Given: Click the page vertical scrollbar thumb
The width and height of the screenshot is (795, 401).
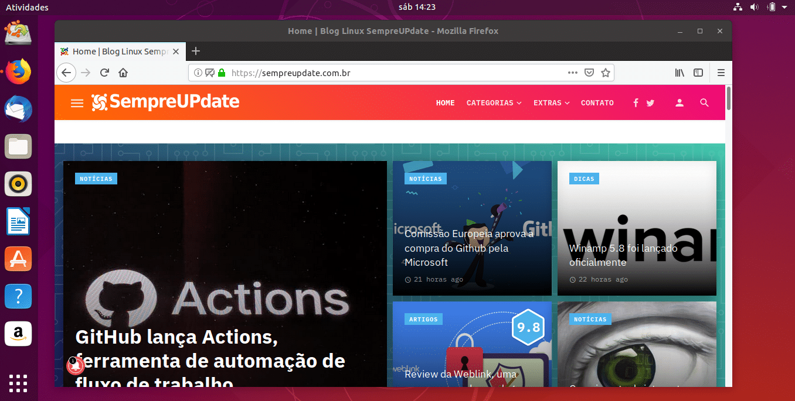Looking at the screenshot, I should [x=729, y=98].
